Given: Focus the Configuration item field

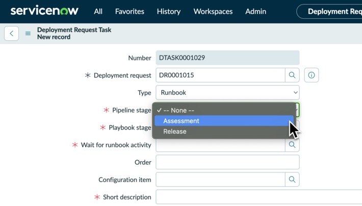Looking at the screenshot, I should coord(220,180).
